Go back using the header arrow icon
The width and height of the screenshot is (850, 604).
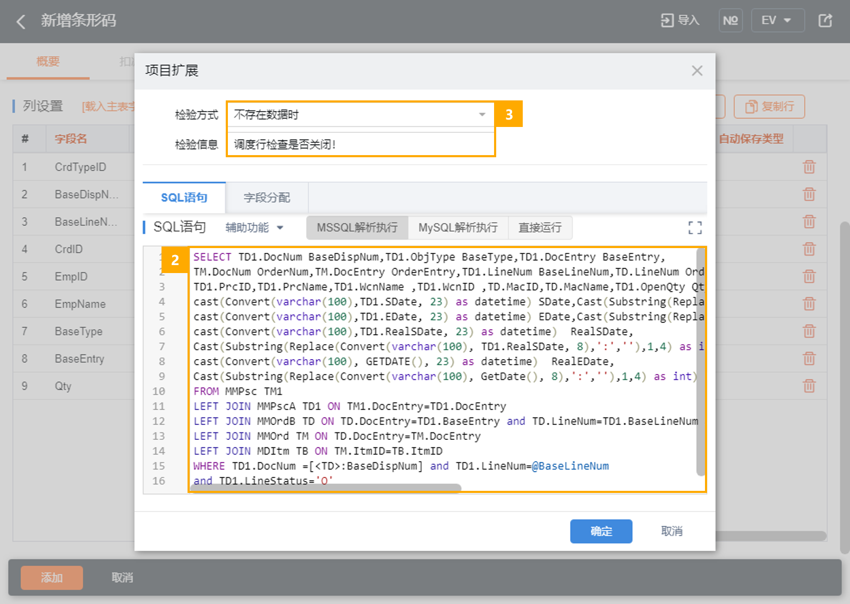[x=21, y=21]
